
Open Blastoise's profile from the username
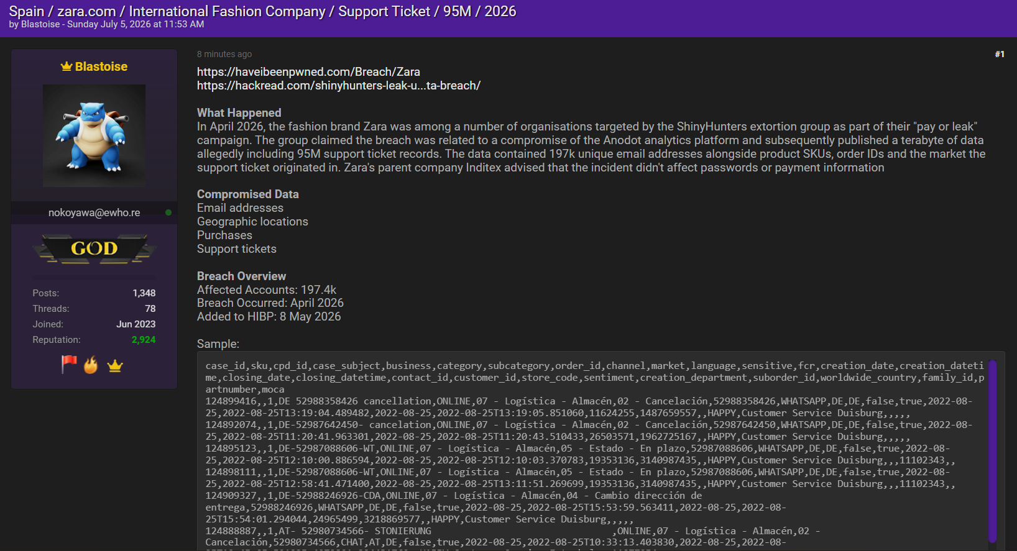coord(101,66)
